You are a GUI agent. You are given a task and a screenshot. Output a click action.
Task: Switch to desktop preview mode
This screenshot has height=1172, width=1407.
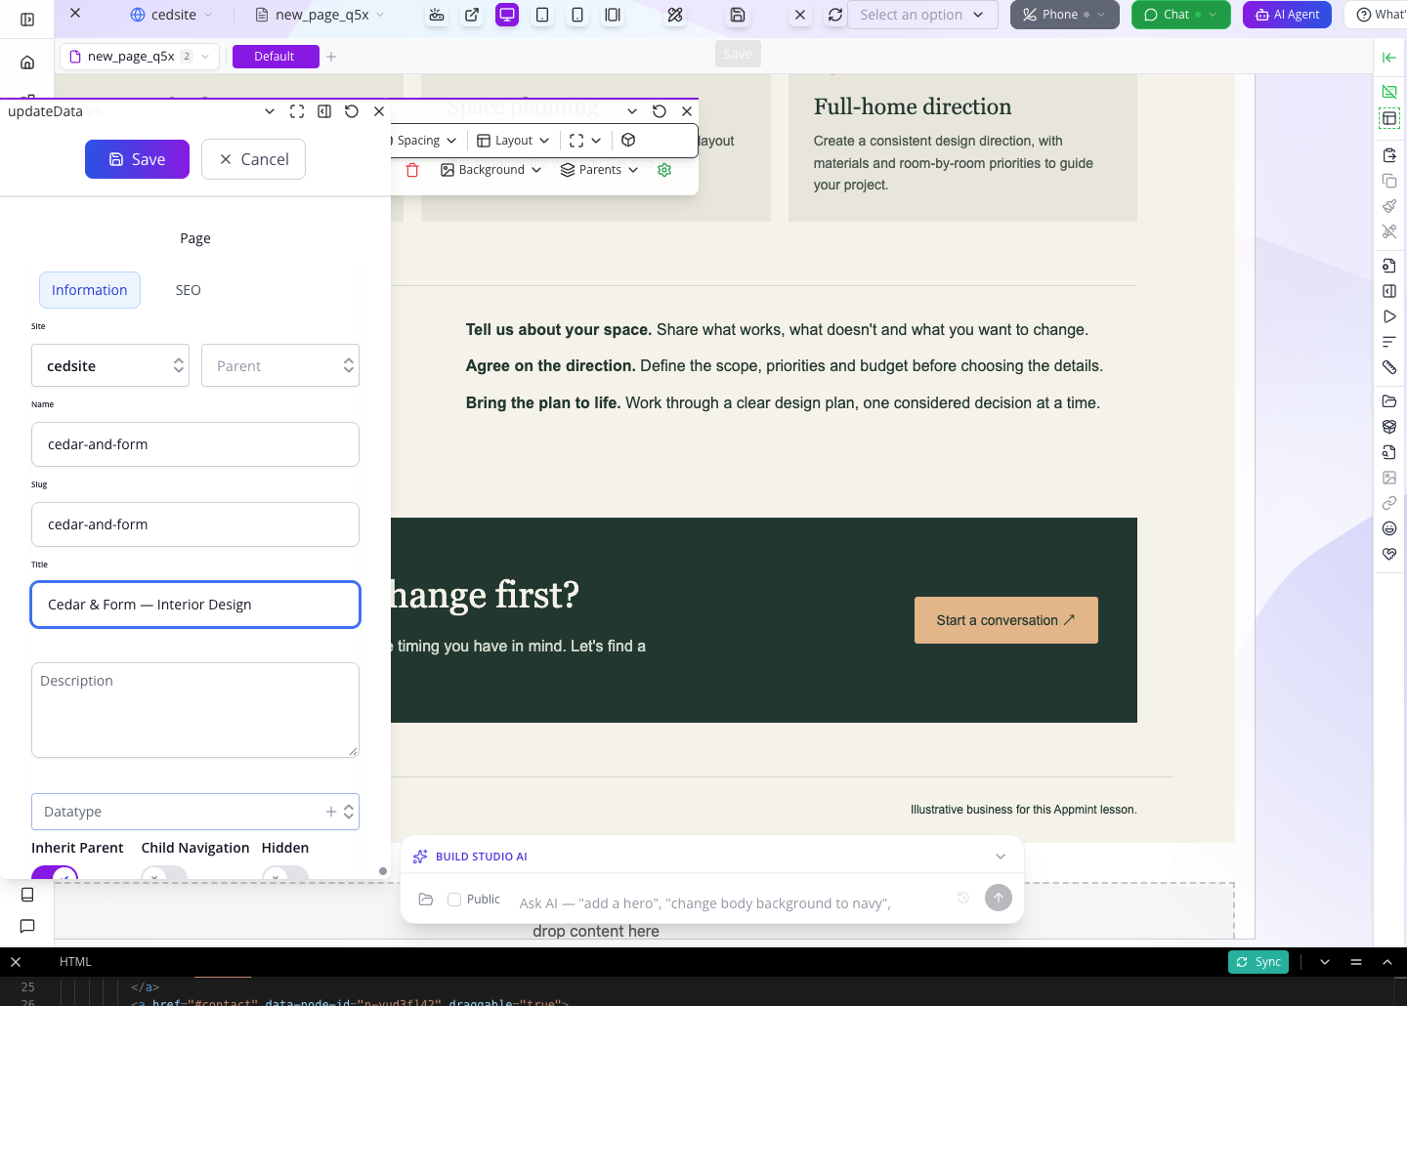point(507,15)
